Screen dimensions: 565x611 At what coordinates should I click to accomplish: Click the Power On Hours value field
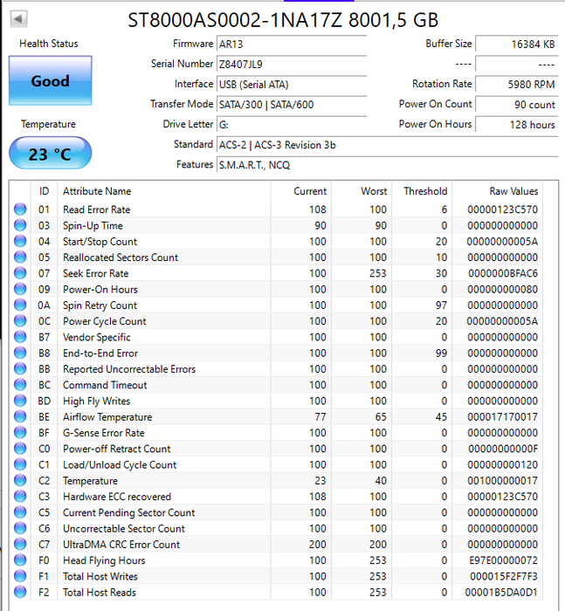517,125
